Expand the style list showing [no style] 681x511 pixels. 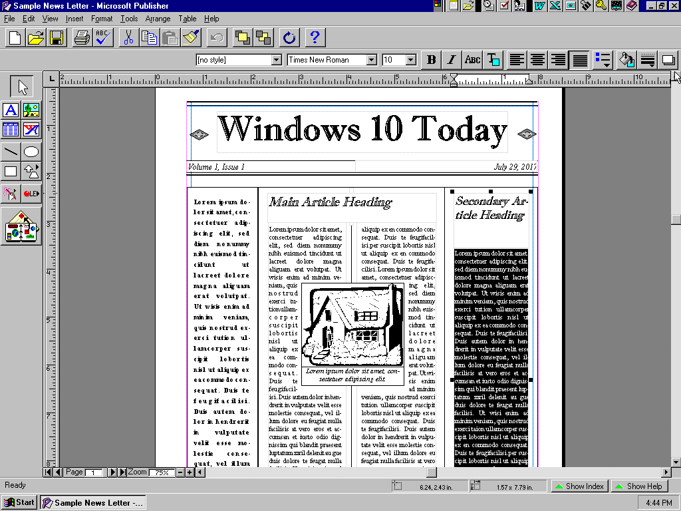(277, 60)
